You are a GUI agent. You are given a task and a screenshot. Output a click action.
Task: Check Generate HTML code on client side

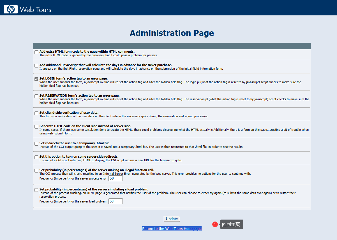pyautogui.click(x=36, y=127)
